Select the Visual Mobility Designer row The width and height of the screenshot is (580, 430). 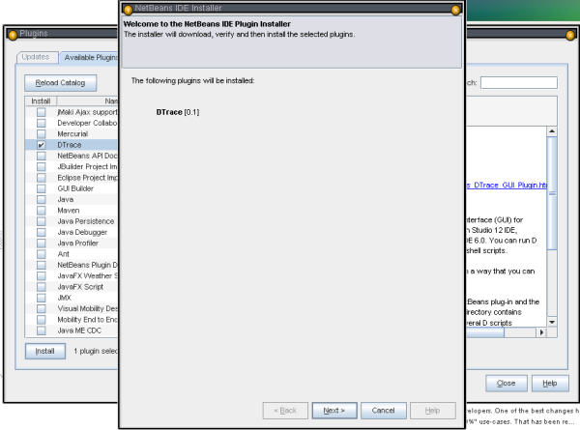pos(72,308)
